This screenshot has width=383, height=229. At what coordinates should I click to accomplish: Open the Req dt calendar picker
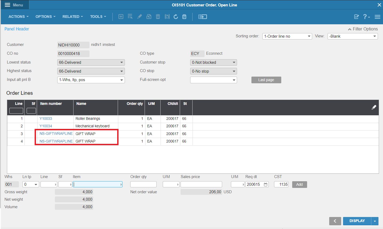[266, 184]
